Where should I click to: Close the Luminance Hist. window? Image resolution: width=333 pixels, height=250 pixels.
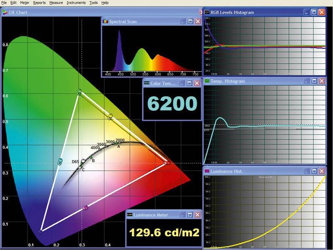pyautogui.click(x=322, y=171)
